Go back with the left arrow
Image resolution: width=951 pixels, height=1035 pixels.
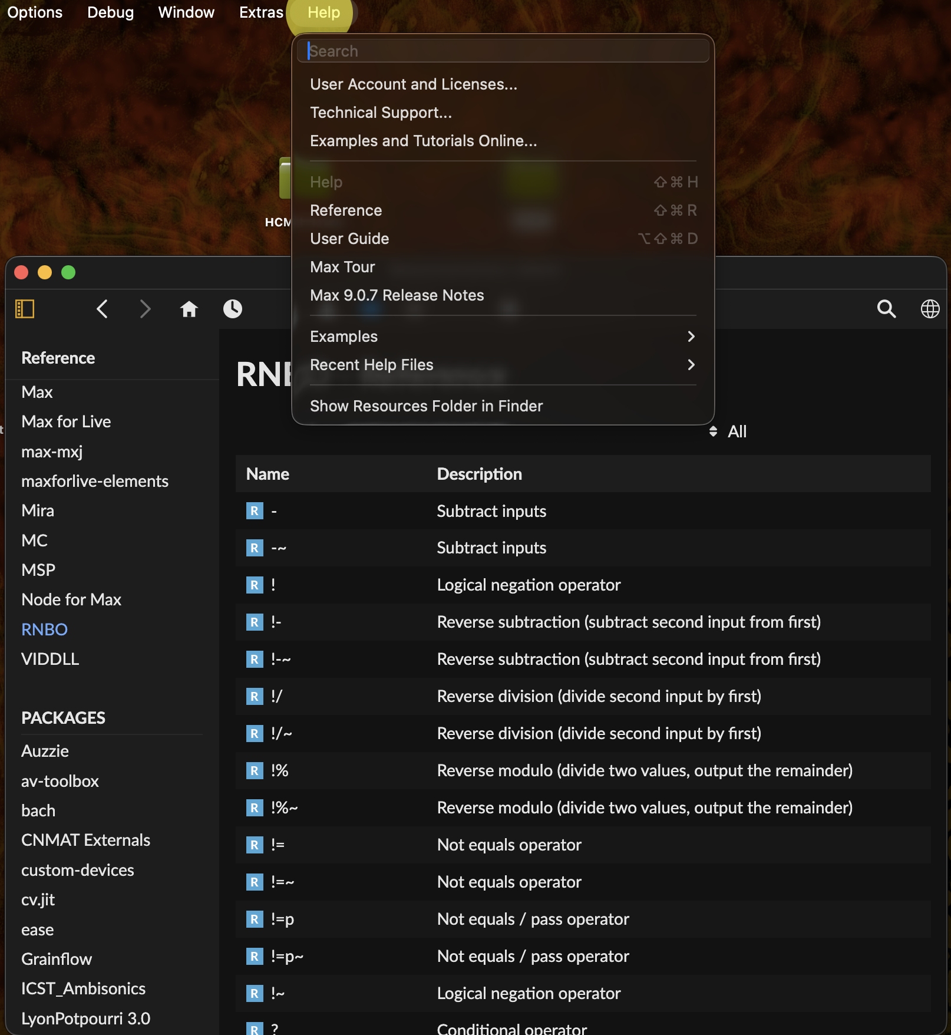(x=102, y=309)
